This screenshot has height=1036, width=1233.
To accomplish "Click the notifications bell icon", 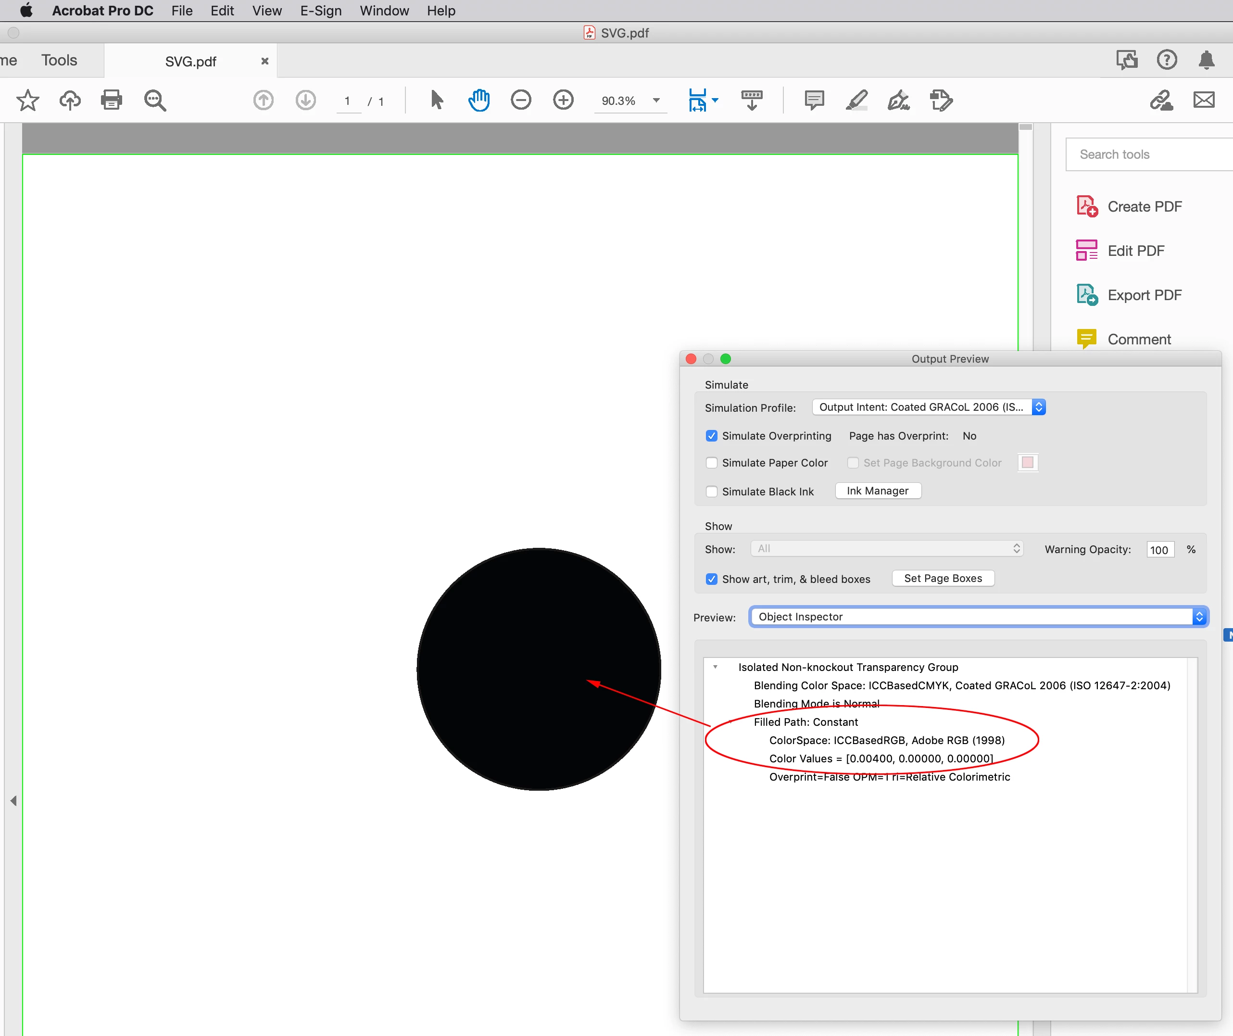I will coord(1206,60).
